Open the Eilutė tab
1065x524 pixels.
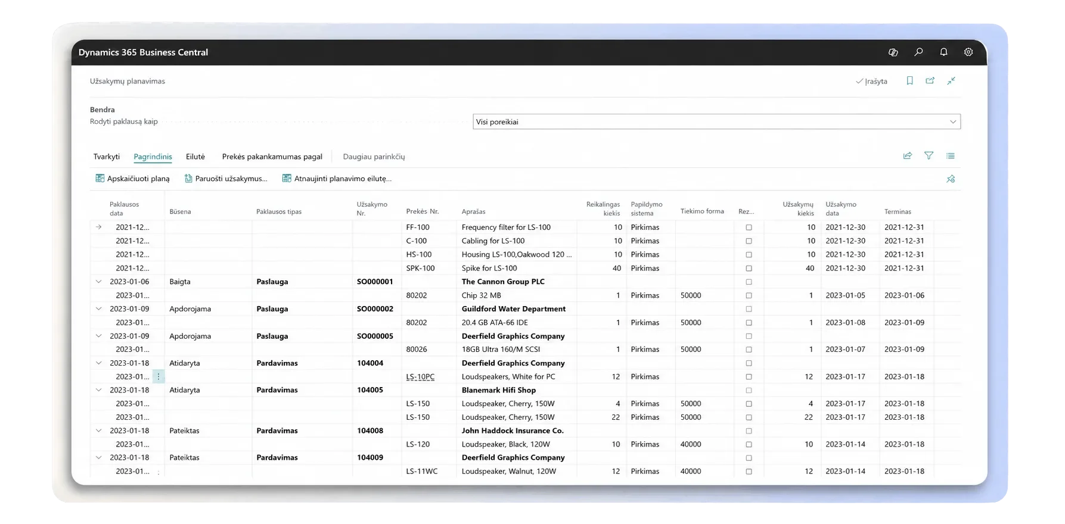point(195,157)
